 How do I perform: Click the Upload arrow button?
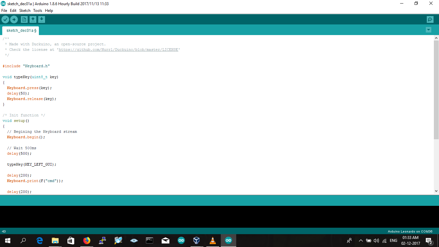14,20
